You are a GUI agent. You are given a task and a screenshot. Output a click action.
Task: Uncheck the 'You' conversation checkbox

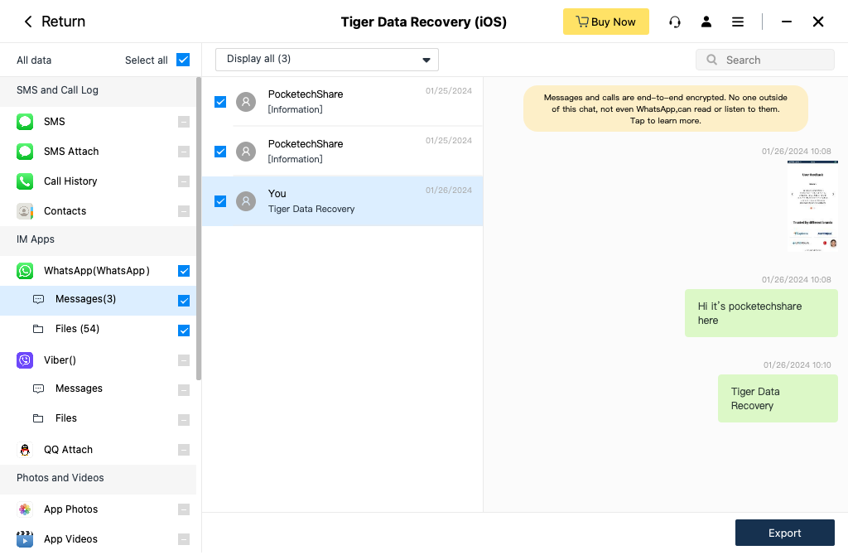tap(220, 201)
